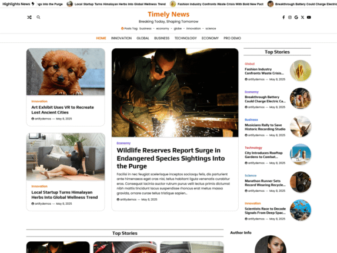337x253 pixels.
Task: Open the Technology menu item
Action: (185, 38)
